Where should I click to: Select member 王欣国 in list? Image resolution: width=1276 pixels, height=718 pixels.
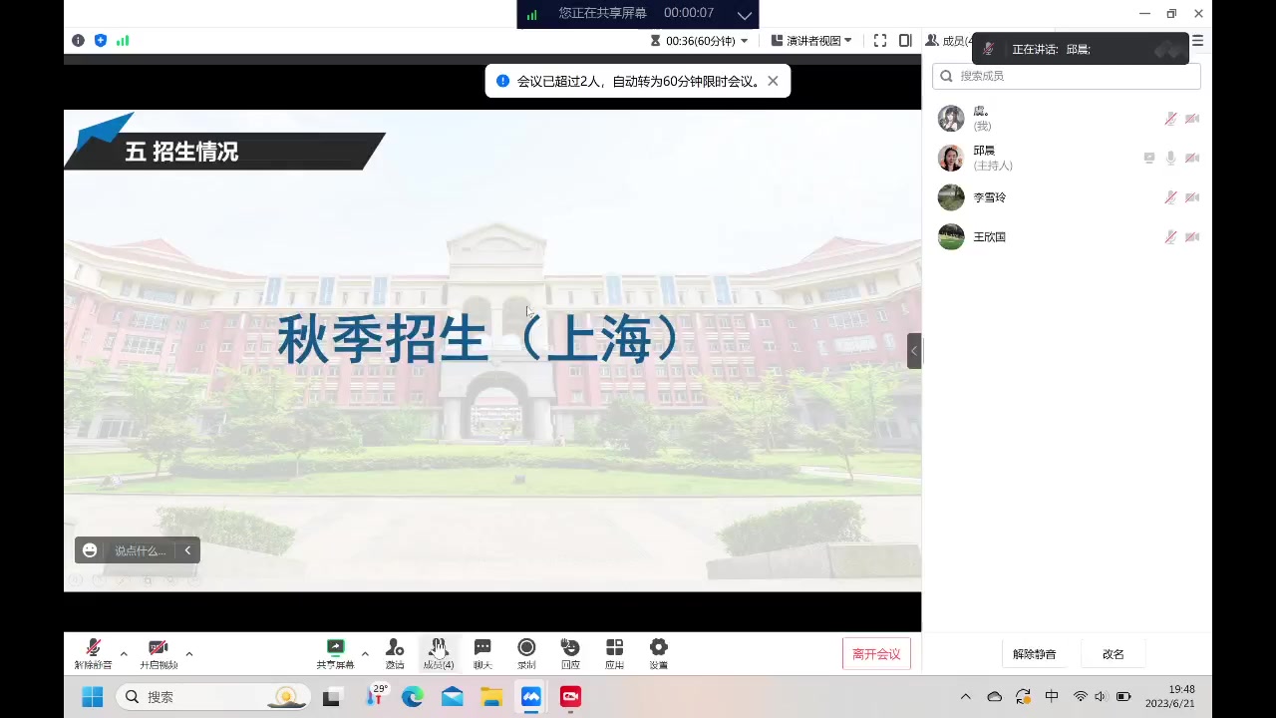[x=1067, y=236]
